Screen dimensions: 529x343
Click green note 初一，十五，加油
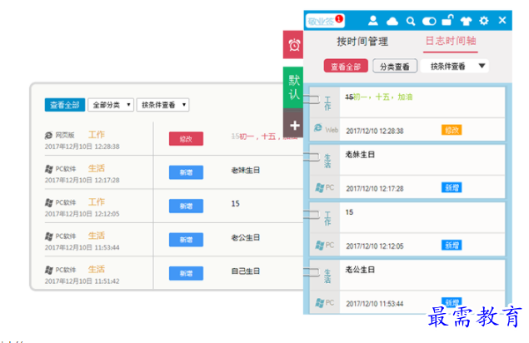pyautogui.click(x=383, y=97)
